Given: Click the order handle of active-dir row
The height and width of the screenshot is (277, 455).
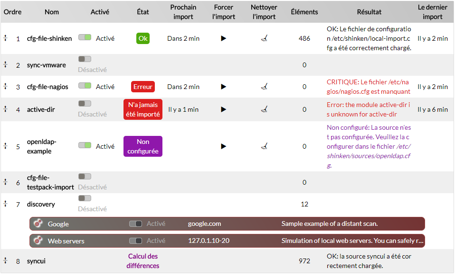Looking at the screenshot, I should tap(6, 109).
